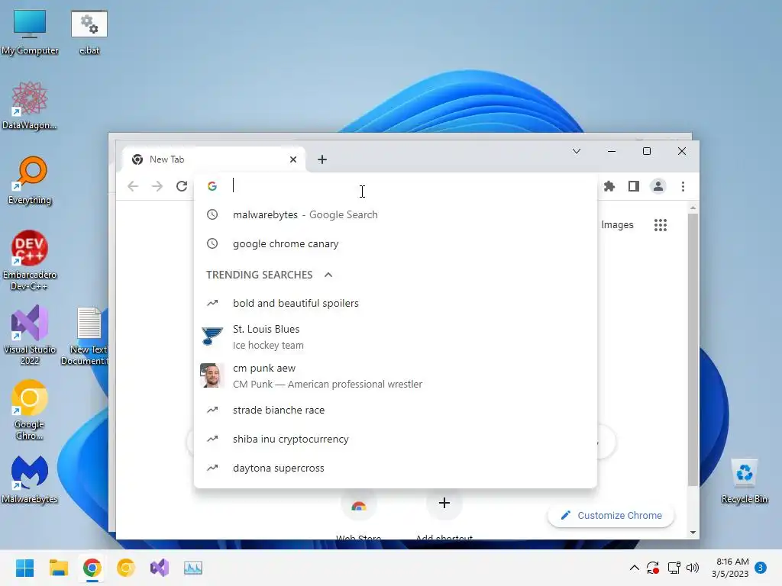Open the volume control in system tray
782x586 pixels.
693,568
